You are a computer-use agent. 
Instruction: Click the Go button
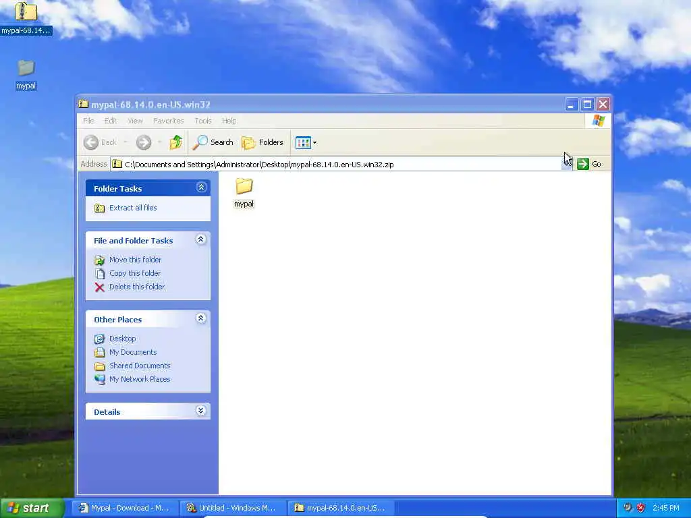589,164
